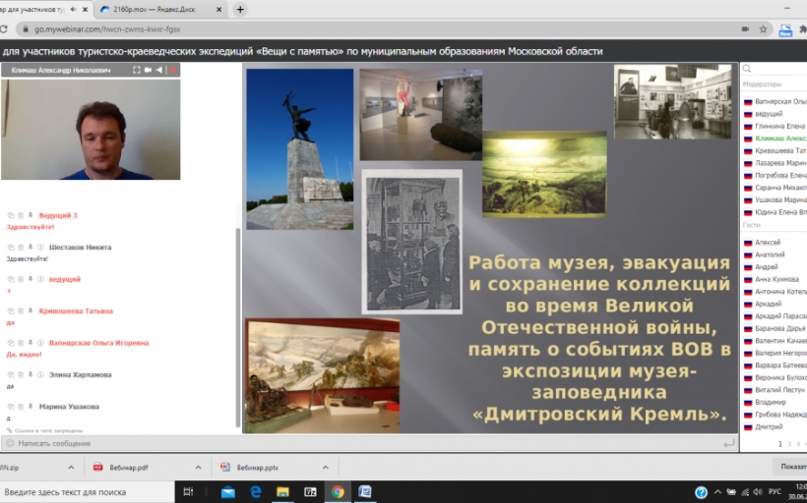Expand options for the .zip download
807x503 pixels.
tap(71, 468)
